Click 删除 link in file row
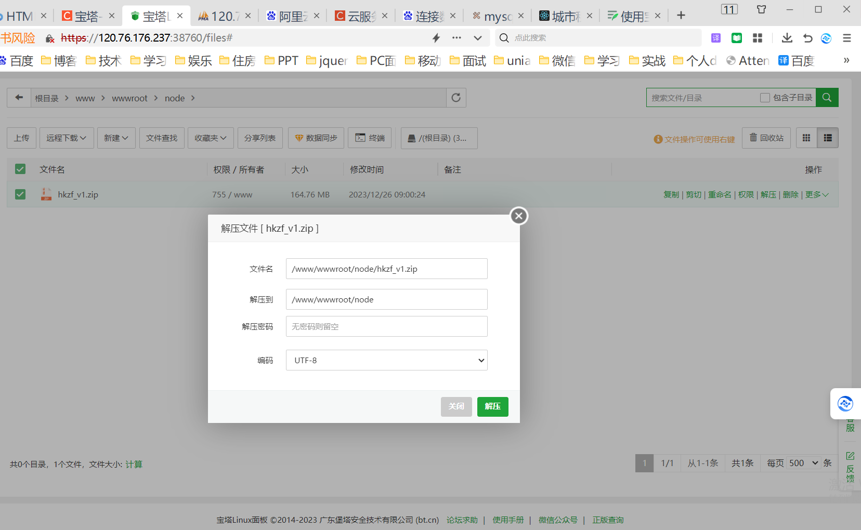The height and width of the screenshot is (530, 861). (x=790, y=194)
